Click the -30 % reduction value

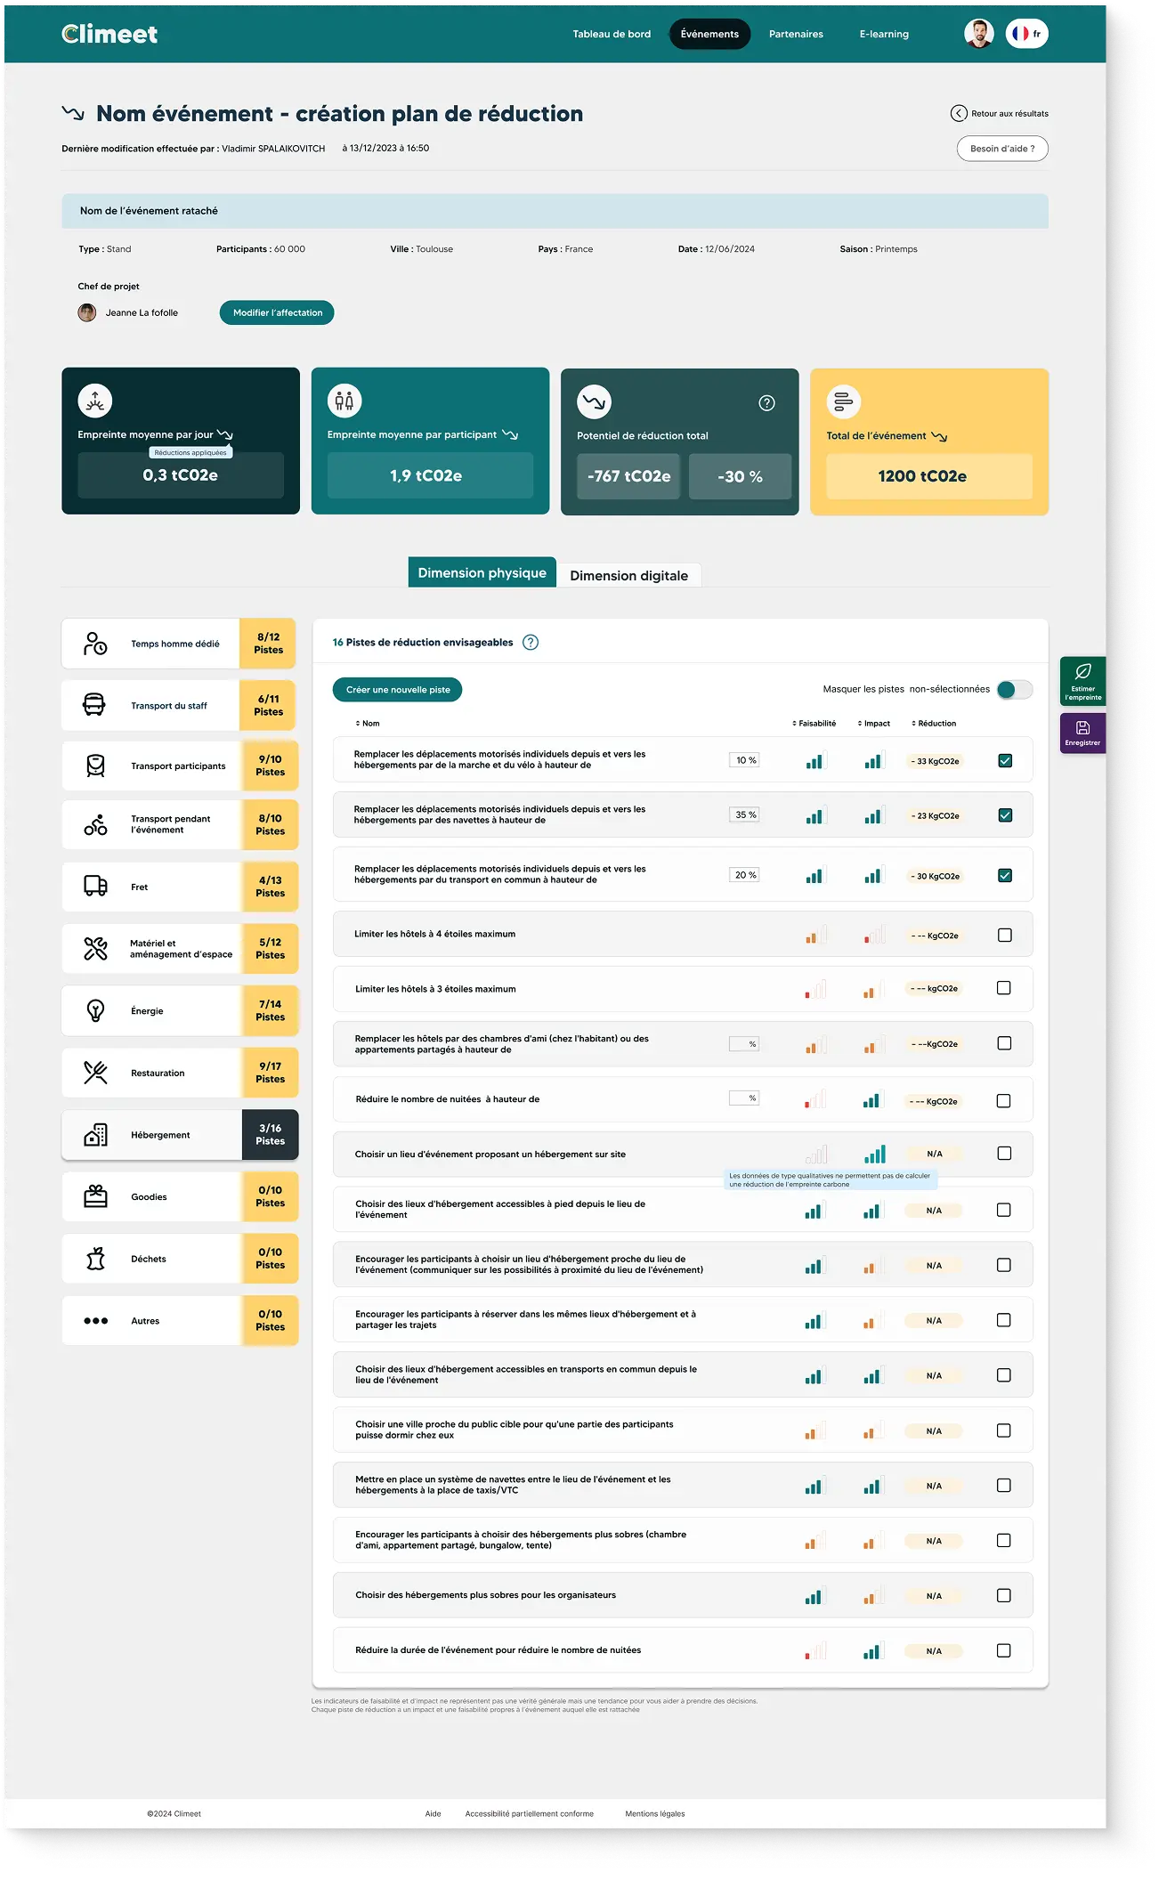(x=740, y=476)
